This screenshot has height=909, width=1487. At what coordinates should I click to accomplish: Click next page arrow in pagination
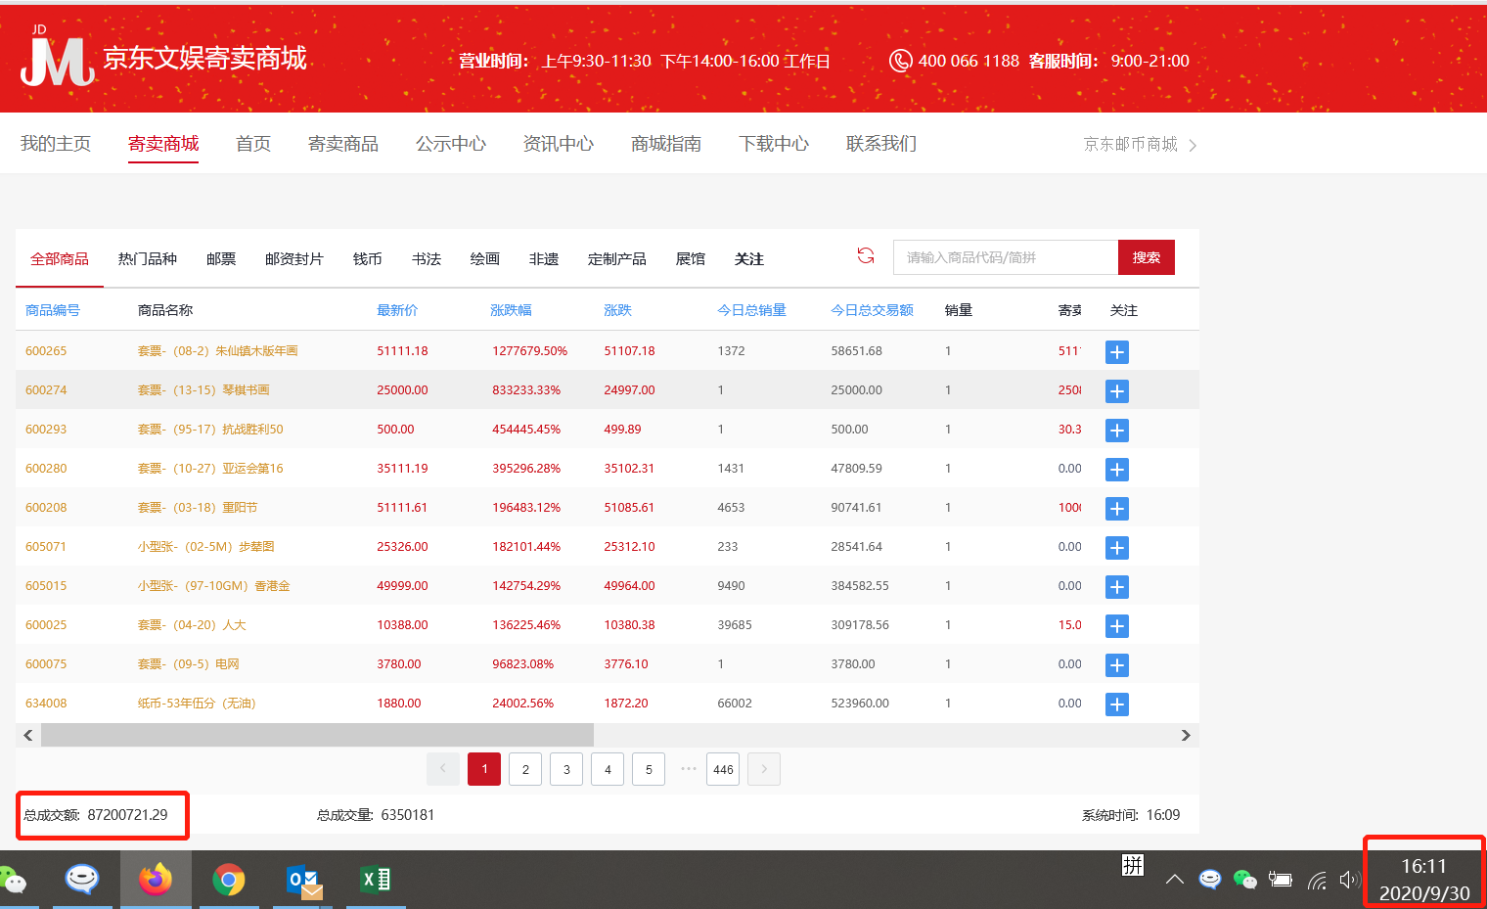coord(764,769)
